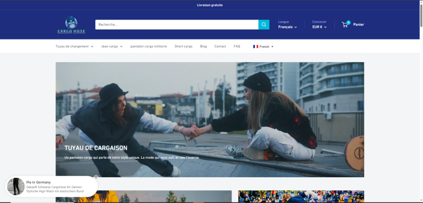The height and width of the screenshot is (203, 423).
Task: Open the French translation switcher dropdown
Action: click(263, 46)
